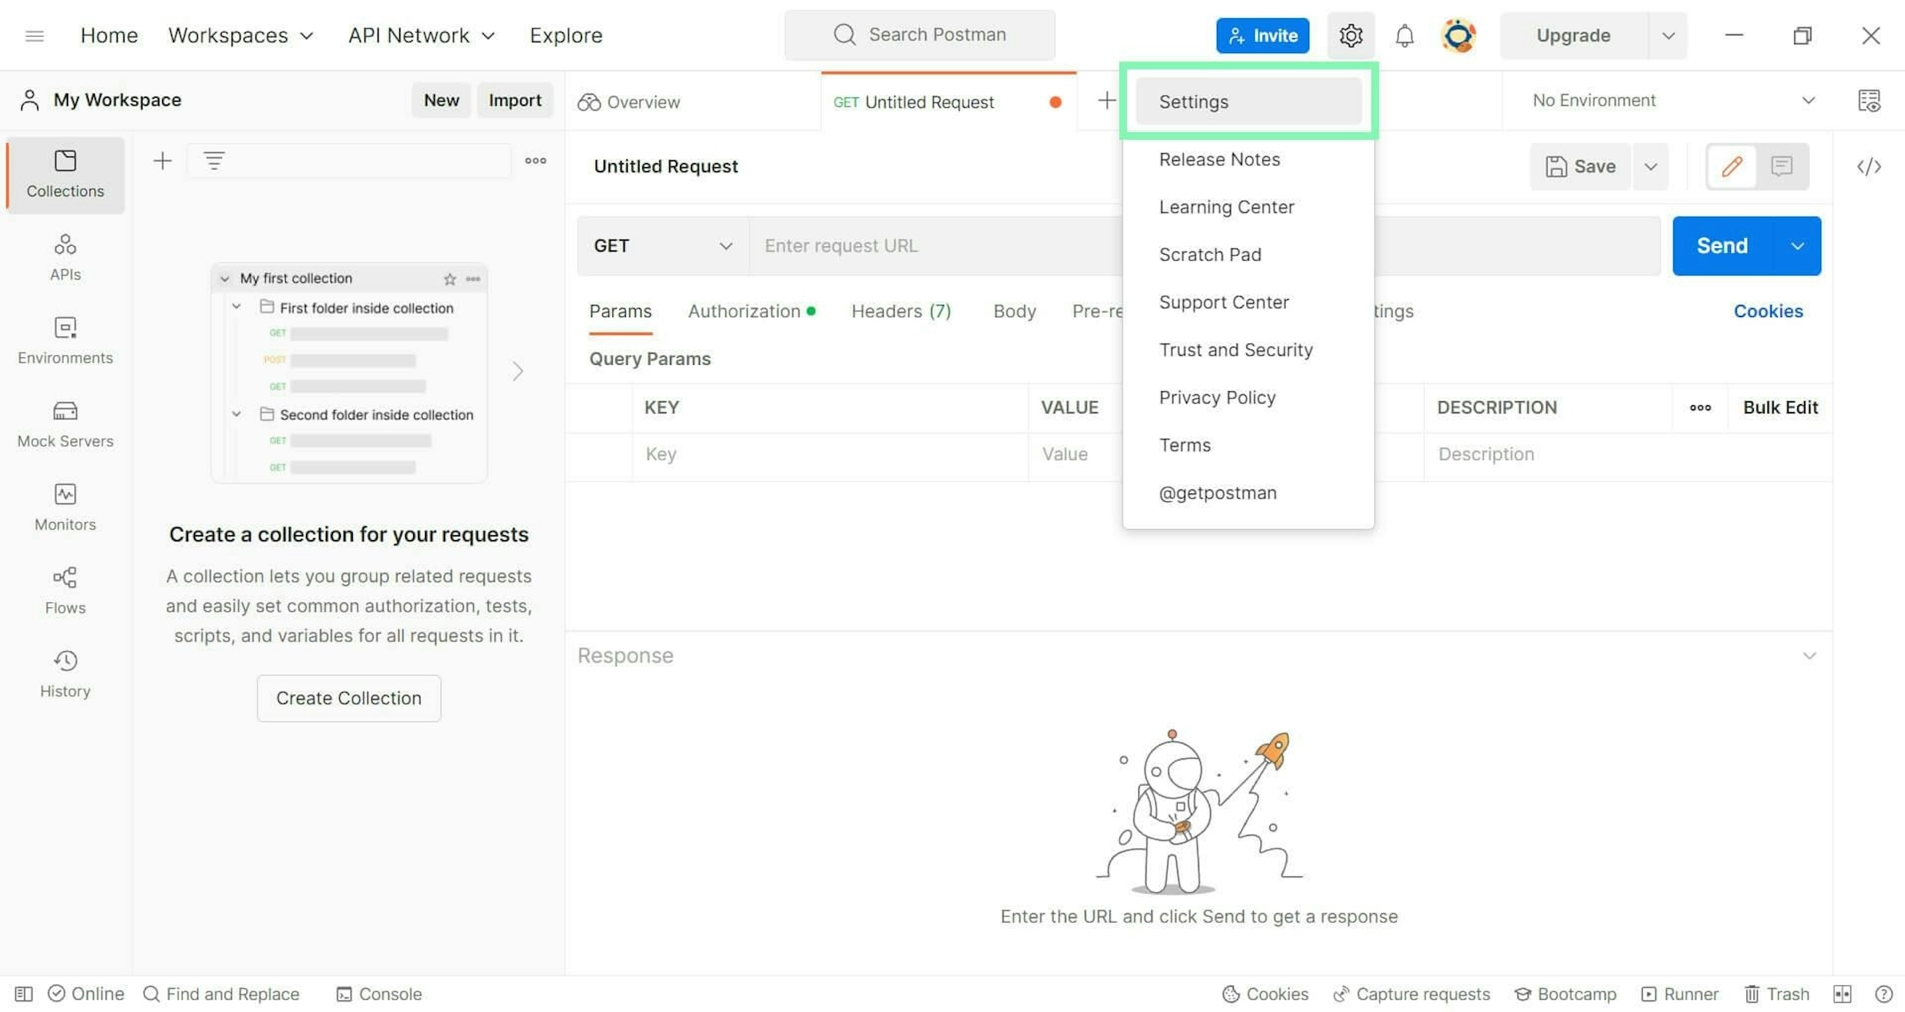Open Trash from status bar
This screenshot has height=1012, width=1905.
point(1777,994)
